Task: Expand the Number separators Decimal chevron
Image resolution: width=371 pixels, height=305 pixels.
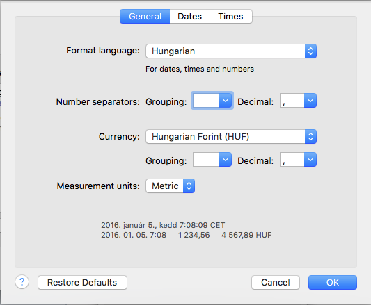Action: coord(310,101)
